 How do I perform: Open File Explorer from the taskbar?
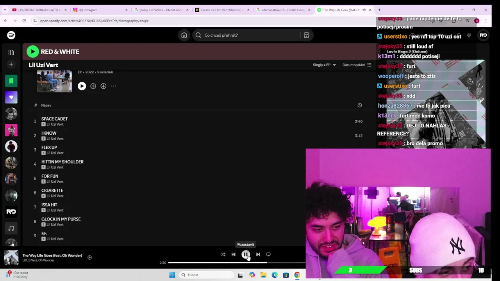pos(263,275)
